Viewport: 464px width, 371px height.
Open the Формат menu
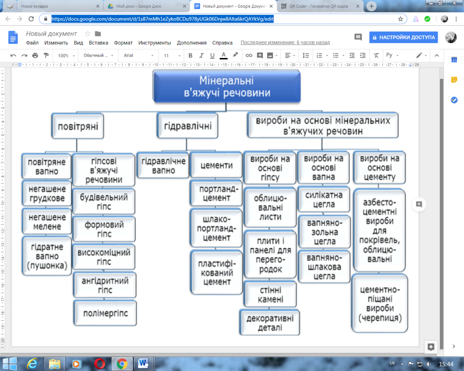(x=123, y=43)
